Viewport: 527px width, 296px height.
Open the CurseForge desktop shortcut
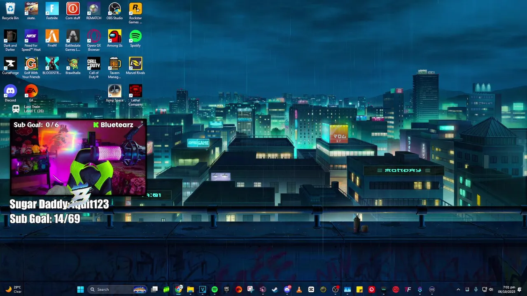(10, 66)
